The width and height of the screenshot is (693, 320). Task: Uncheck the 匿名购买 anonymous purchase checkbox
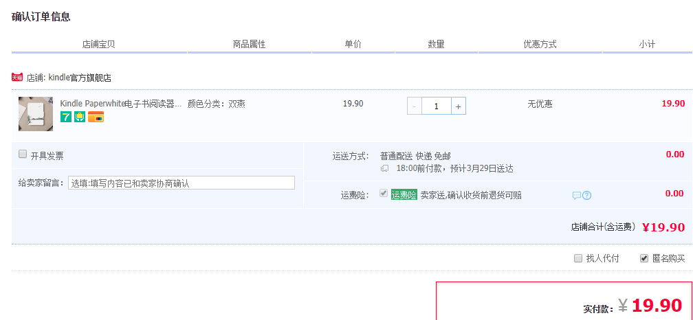[x=644, y=258]
